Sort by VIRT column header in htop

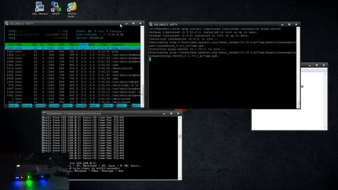click(x=51, y=44)
